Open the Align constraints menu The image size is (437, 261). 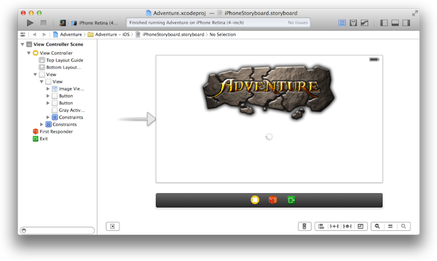pyautogui.click(x=321, y=226)
